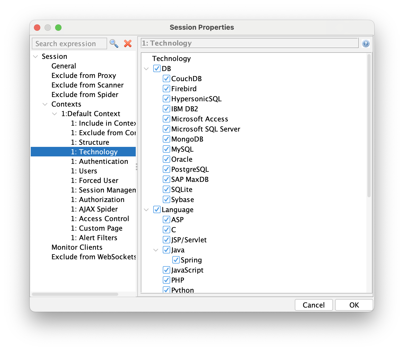Viewport: 404px width, 351px height.
Task: Collapse the Language tree node
Action: (146, 210)
